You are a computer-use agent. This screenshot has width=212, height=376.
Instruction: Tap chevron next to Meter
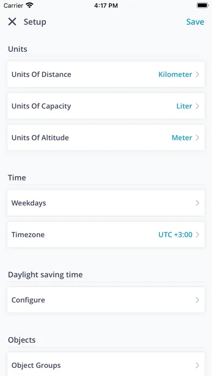coord(197,138)
